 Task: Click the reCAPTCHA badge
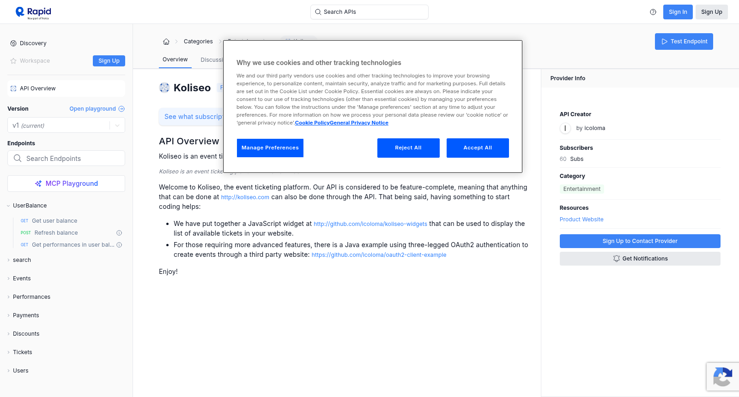[723, 377]
